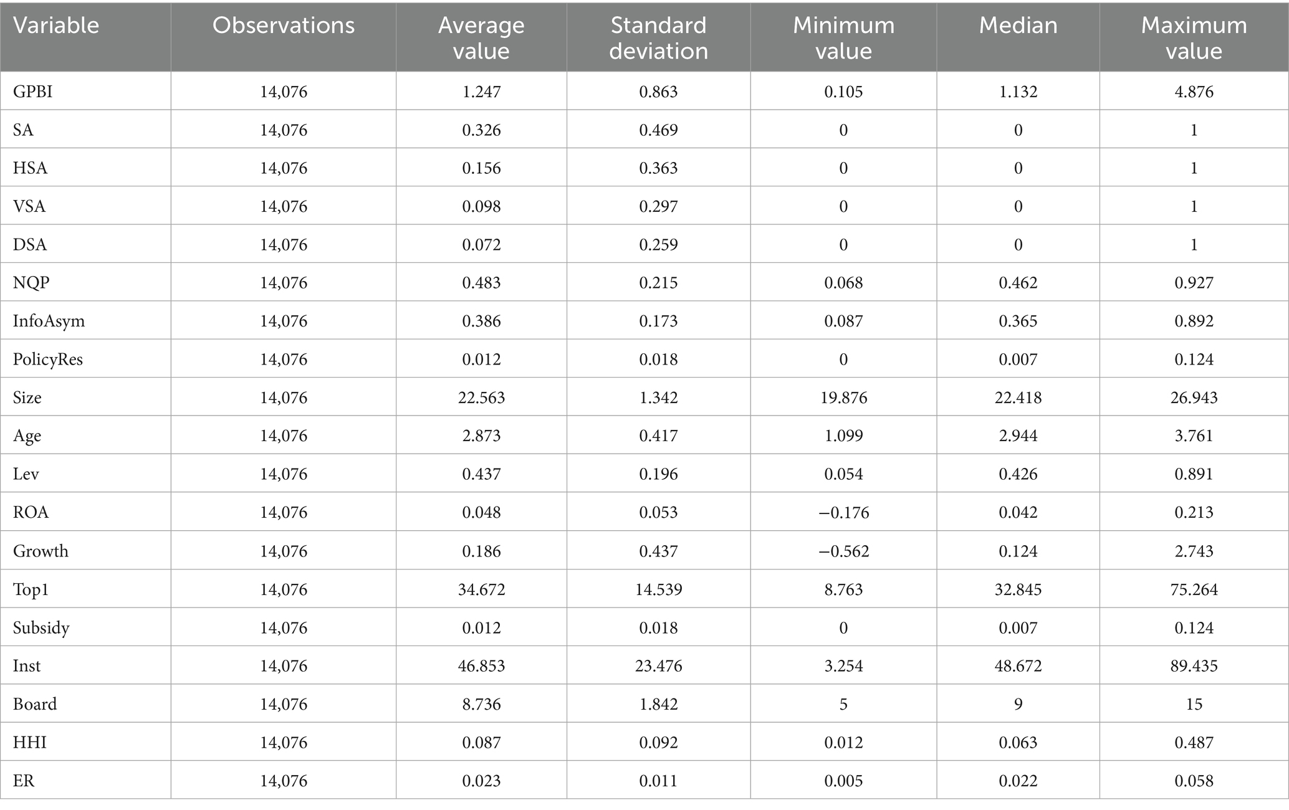Click the Median column header
1289x810 pixels.
pyautogui.click(x=1018, y=26)
